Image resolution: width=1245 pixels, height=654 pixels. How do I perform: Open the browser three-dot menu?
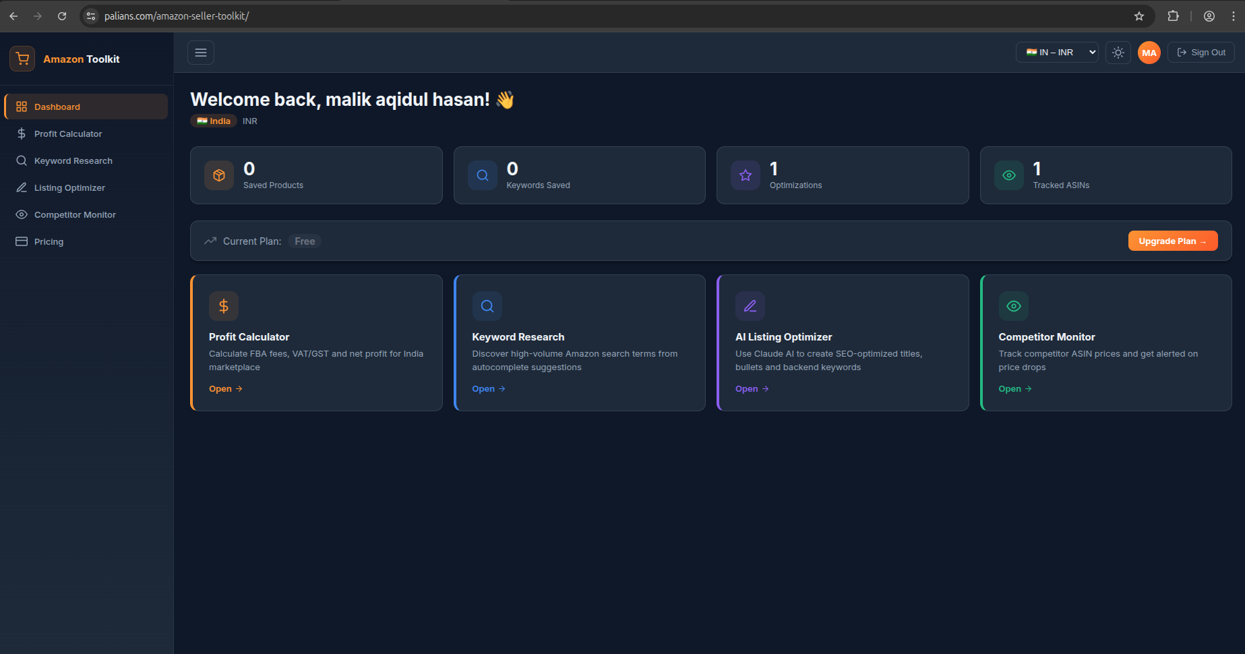(1234, 16)
